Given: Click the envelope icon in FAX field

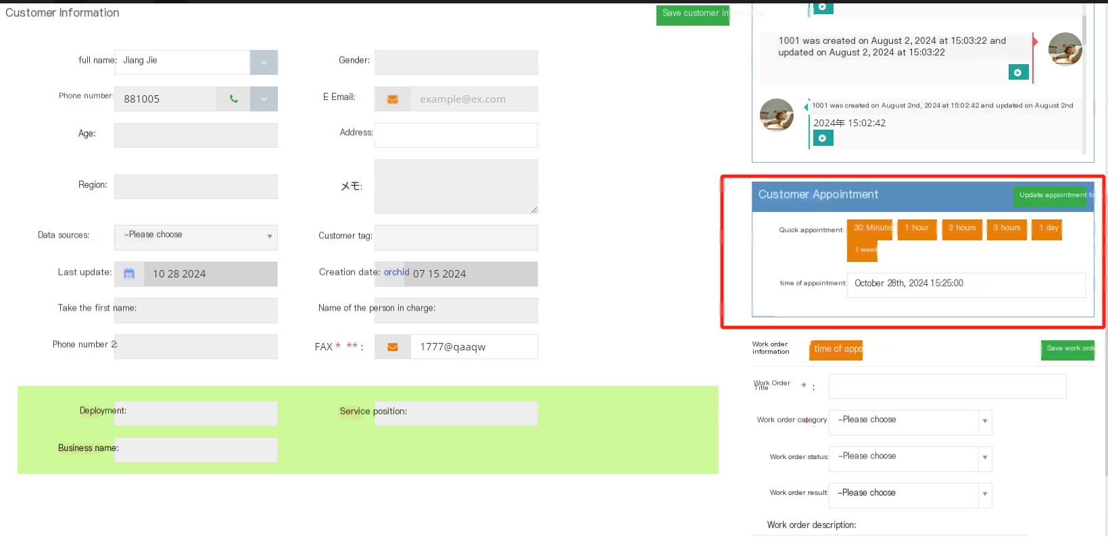Looking at the screenshot, I should click(x=392, y=346).
